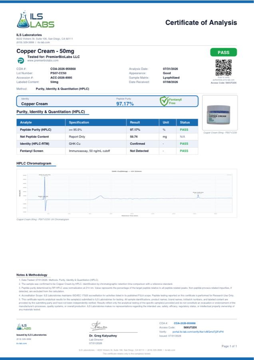This screenshot has width=254, height=360.
Task: Click the "Certificate of Analysis" title
Action: tap(201, 23)
